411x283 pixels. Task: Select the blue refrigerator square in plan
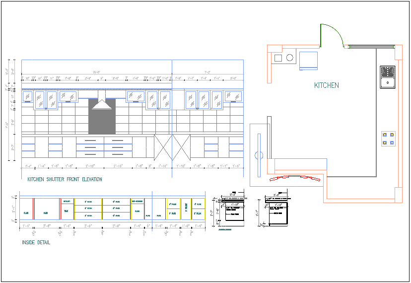[x=308, y=60]
